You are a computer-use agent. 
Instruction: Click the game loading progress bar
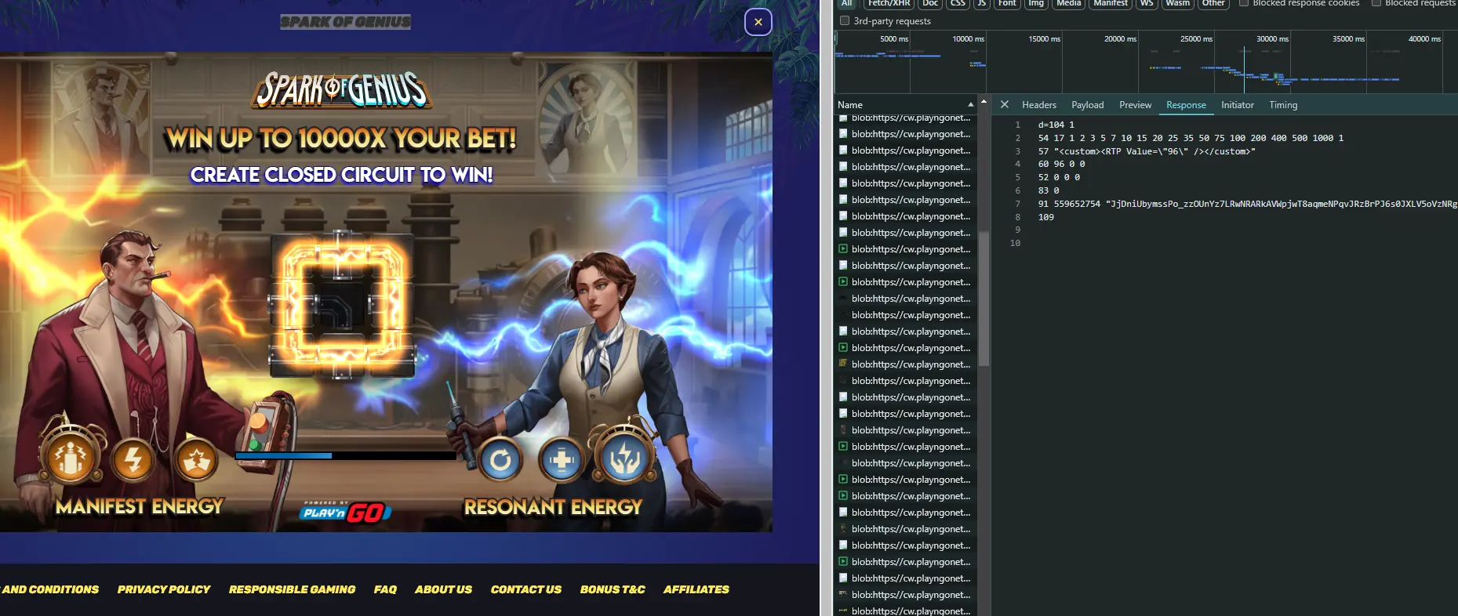[345, 455]
